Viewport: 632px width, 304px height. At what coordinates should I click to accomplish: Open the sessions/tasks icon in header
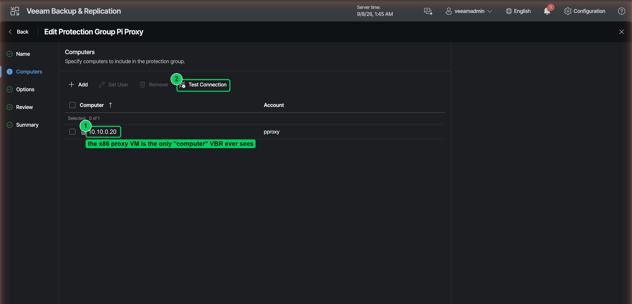(428, 11)
